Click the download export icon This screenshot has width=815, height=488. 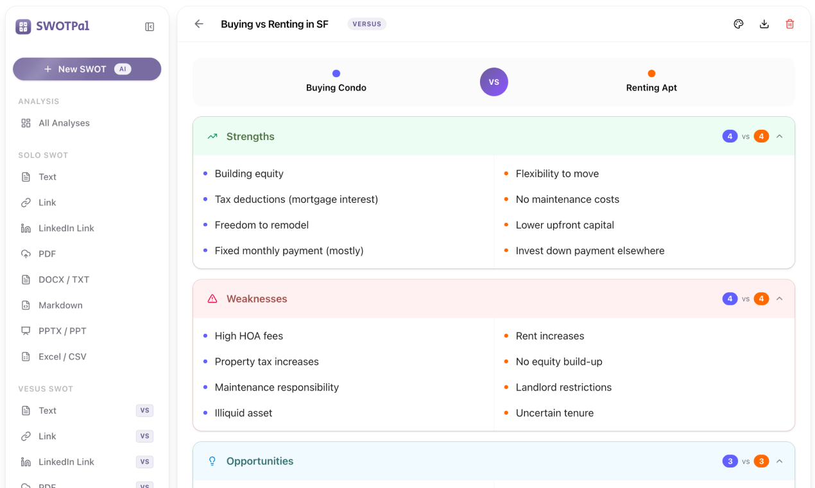coord(764,24)
